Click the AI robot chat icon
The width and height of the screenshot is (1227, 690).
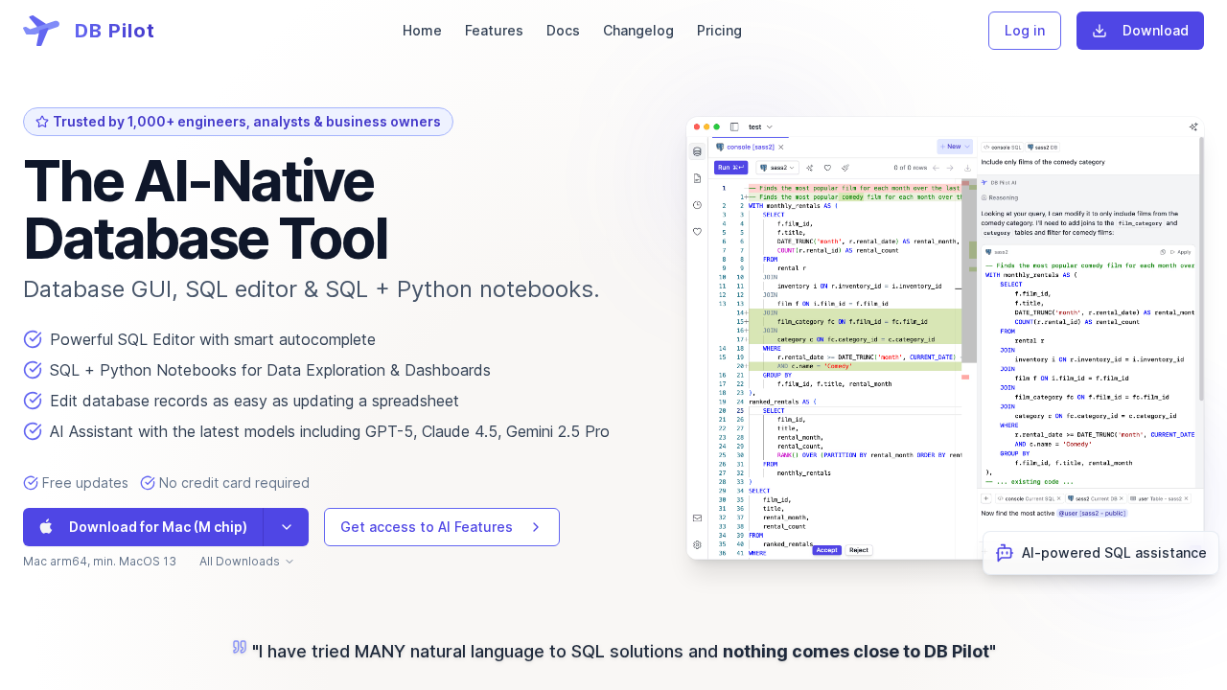pos(1005,553)
